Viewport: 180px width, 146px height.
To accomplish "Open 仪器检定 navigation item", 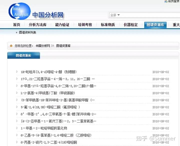I will point(131,25).
